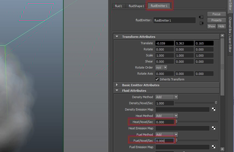Click the Rotate Axis Y field
This screenshot has height=152, width=234.
click(184, 74)
